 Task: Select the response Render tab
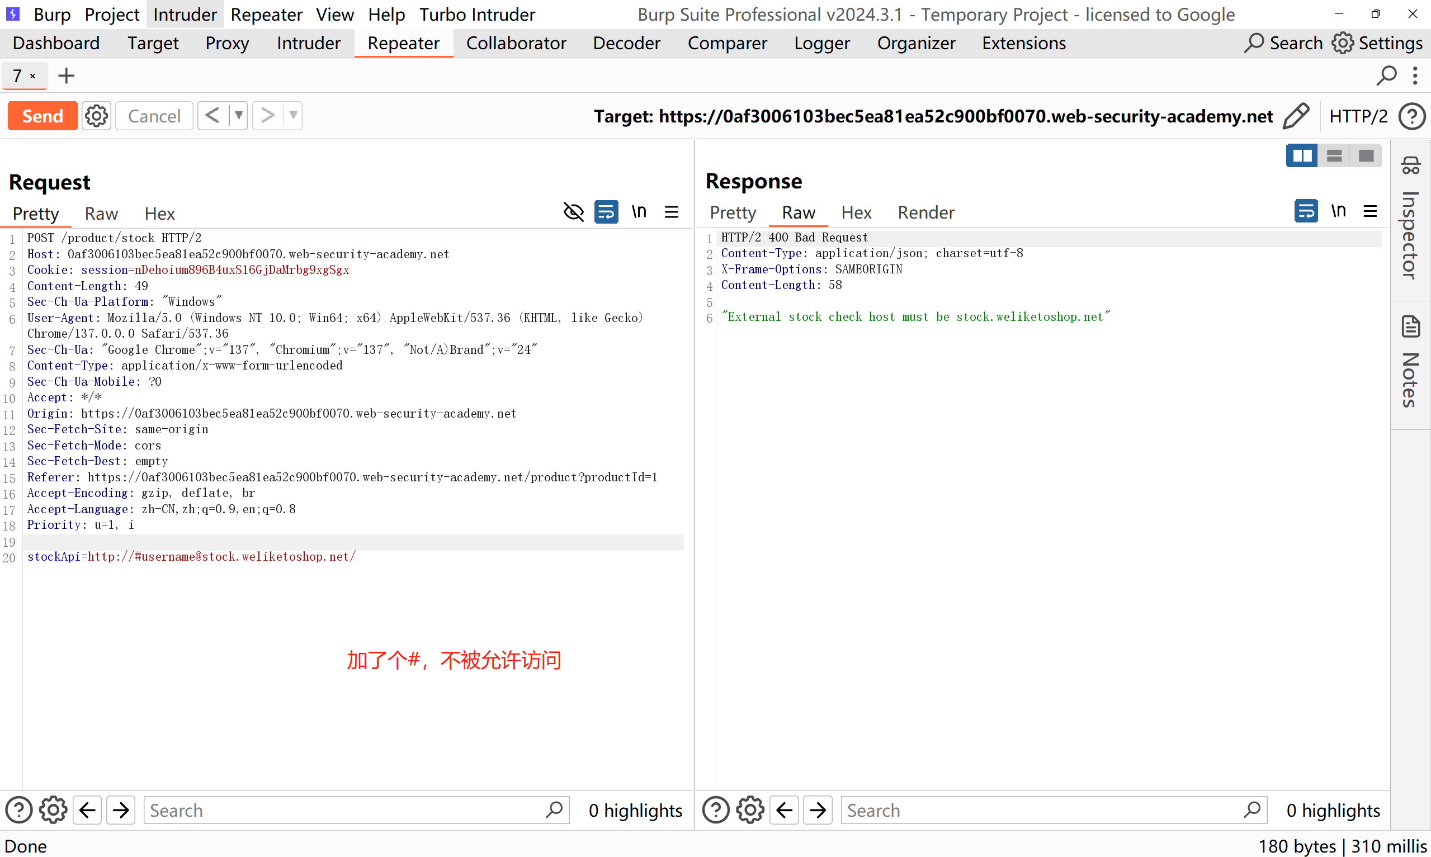[925, 212]
